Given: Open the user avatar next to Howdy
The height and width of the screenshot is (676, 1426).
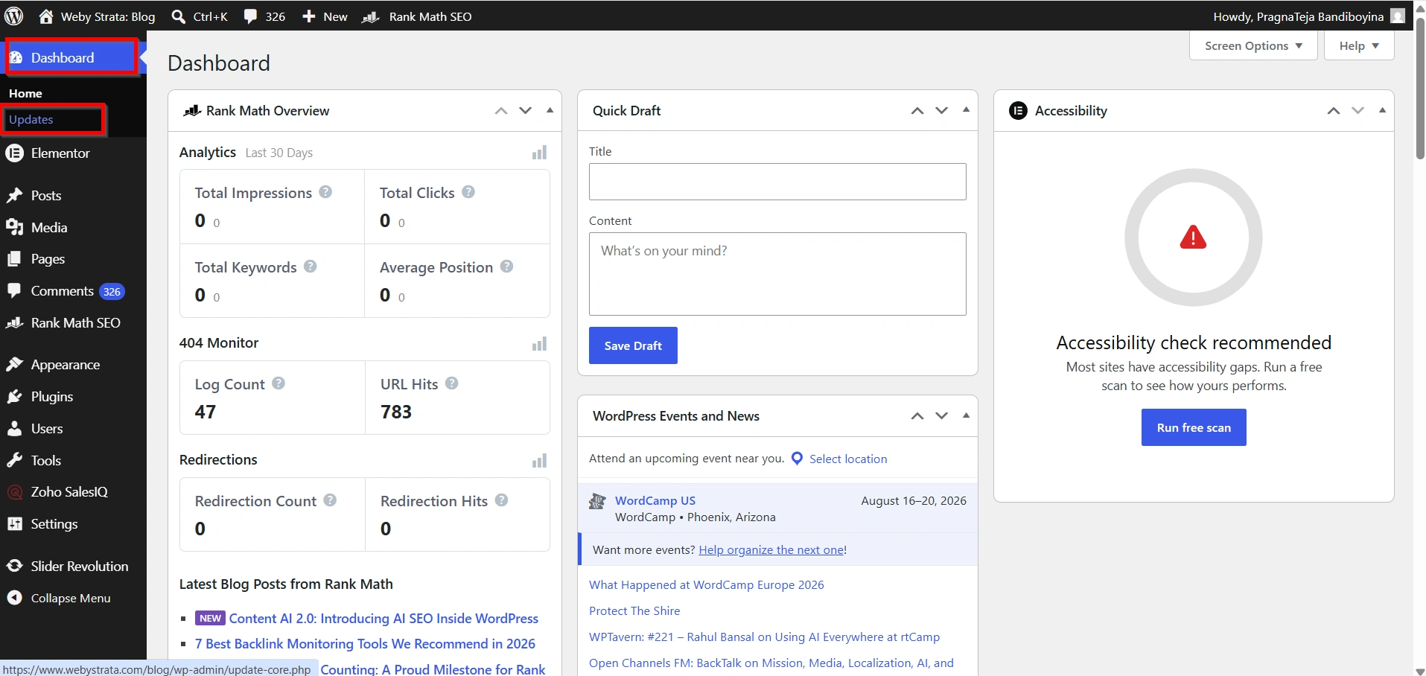Looking at the screenshot, I should pyautogui.click(x=1398, y=16).
